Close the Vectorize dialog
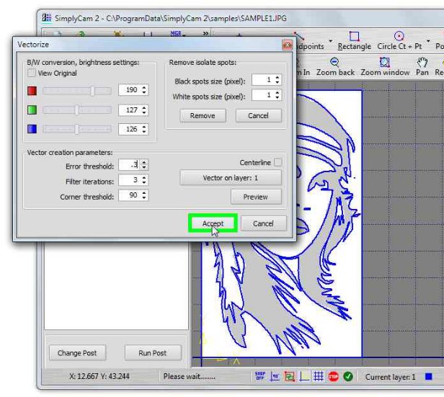Viewport: 444px width, 397px height. [287, 45]
